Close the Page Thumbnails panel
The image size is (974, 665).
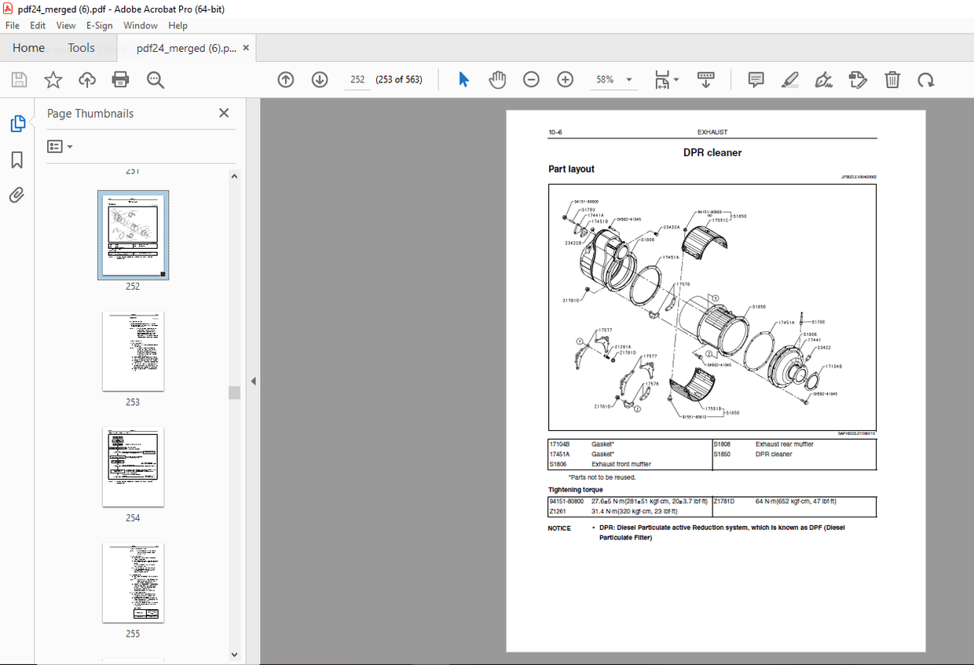click(x=224, y=112)
